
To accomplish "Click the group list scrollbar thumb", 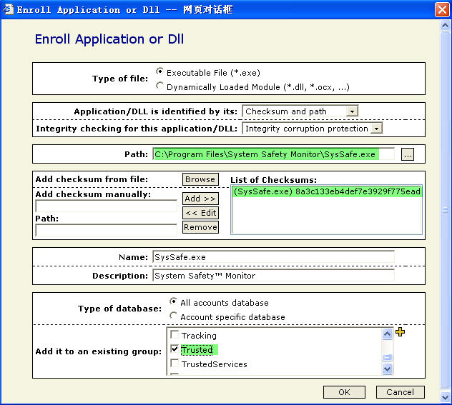I will point(387,357).
